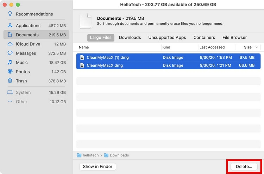Click the Music note icon
This screenshot has height=174, width=264.
coord(10,63)
